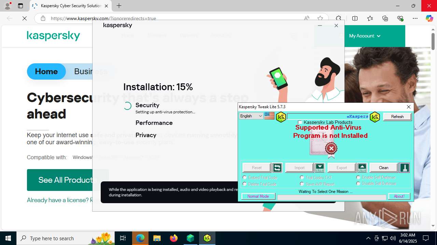437x245 pixels.
Task: Stop loading the page in Edge
Action: click(x=25, y=18)
